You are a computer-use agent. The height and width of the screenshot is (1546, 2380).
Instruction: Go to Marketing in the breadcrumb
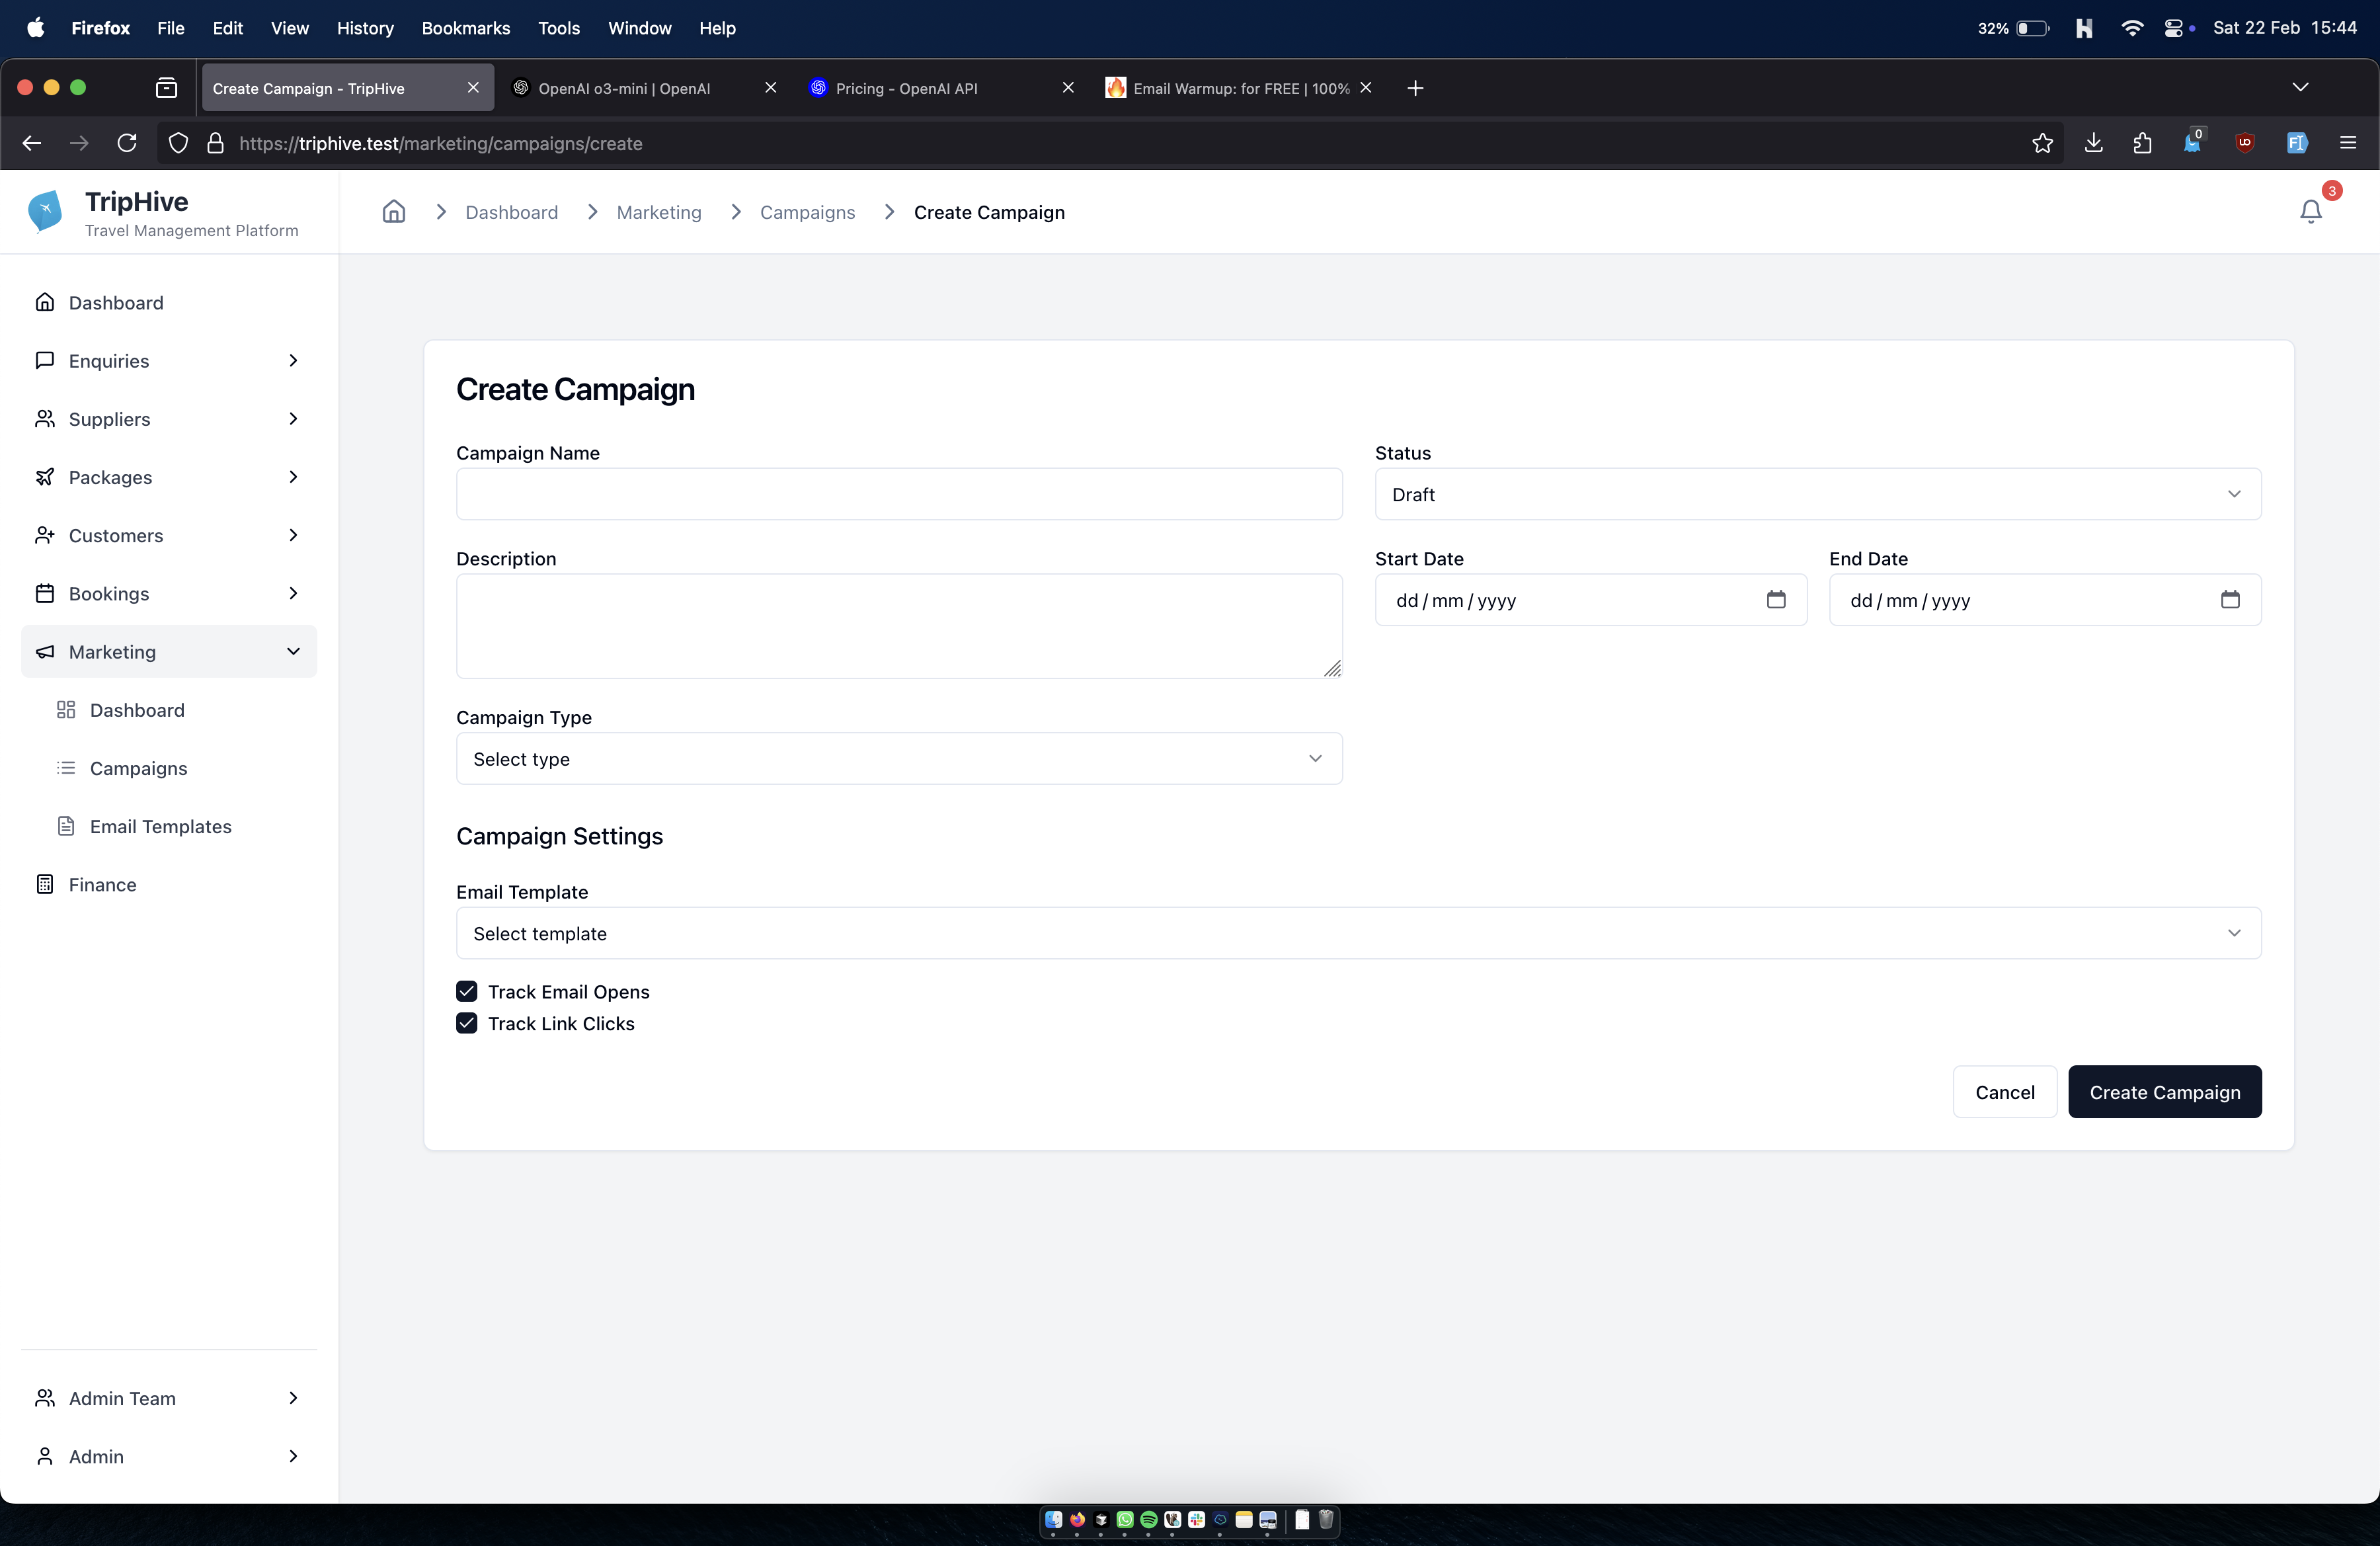659,212
